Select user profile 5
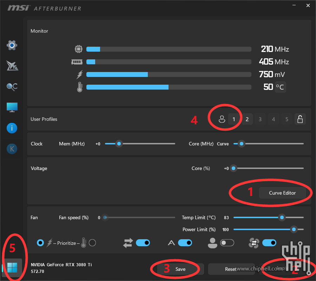The height and width of the screenshot is (281, 316). coord(287,119)
